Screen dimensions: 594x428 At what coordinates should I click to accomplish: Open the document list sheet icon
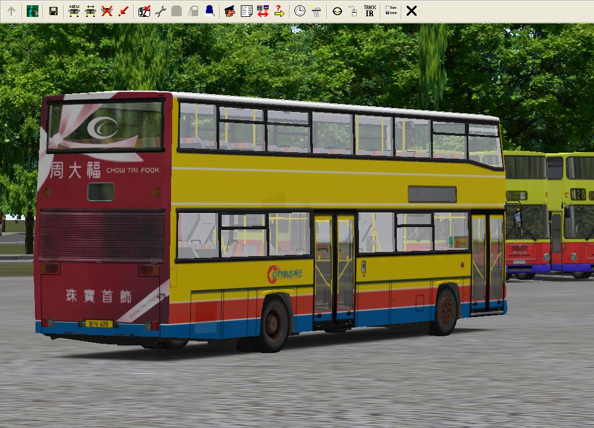tap(246, 11)
